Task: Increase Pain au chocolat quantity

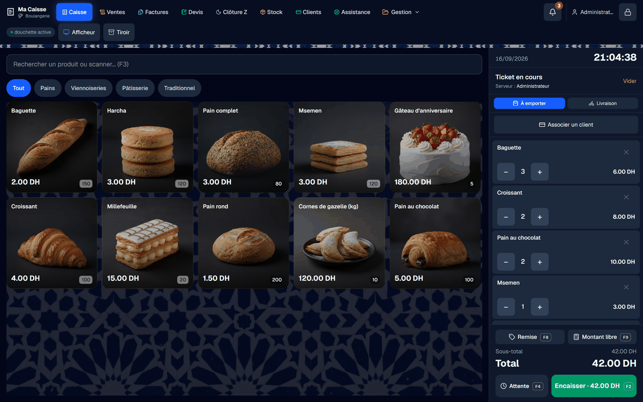Action: click(540, 262)
